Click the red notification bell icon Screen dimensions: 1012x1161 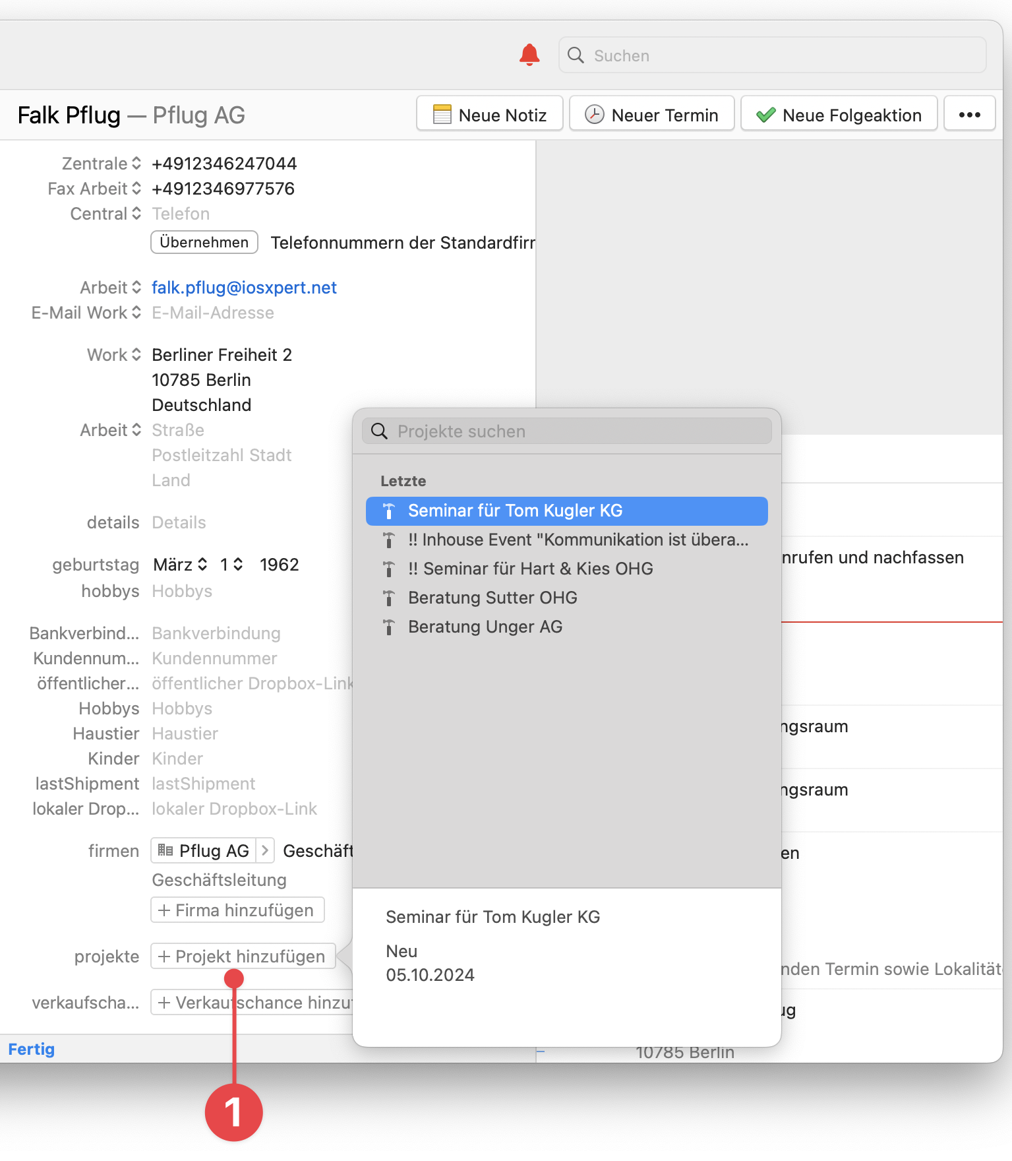pos(529,55)
